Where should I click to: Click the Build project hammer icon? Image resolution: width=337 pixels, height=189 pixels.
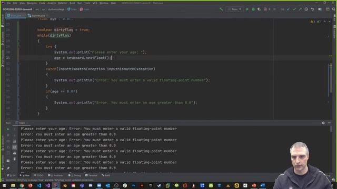click(x=221, y=9)
